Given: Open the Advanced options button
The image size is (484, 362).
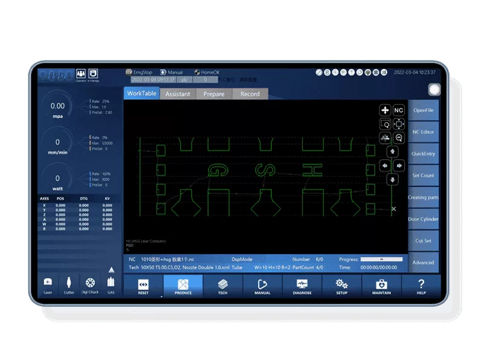Looking at the screenshot, I should point(423,263).
